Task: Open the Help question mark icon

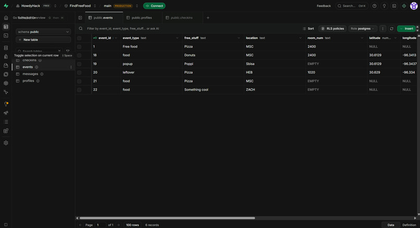Action: (375, 6)
